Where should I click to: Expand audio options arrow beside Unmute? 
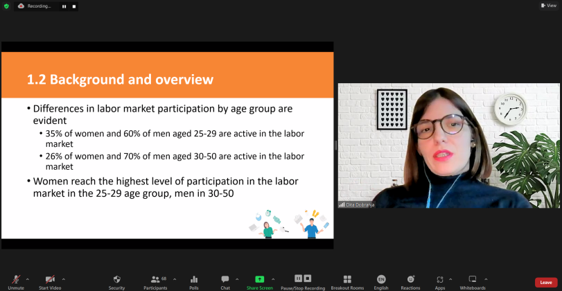[28, 279]
